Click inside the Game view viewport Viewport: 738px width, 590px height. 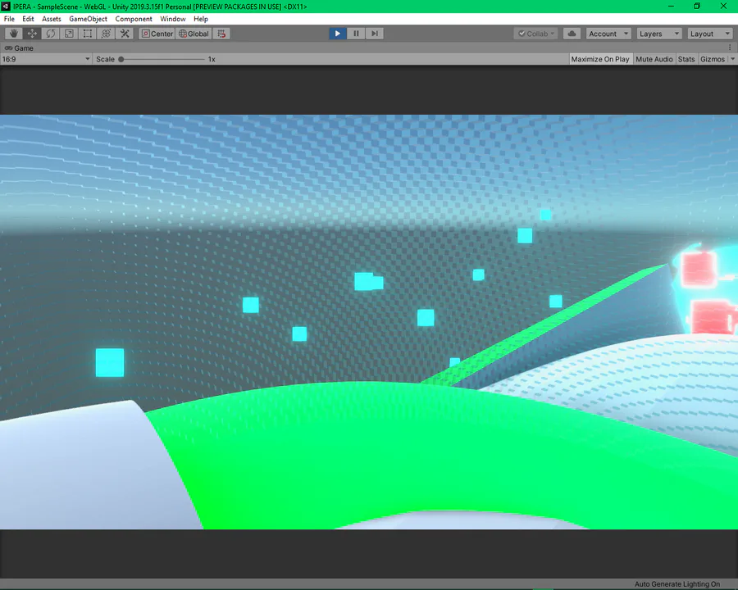[369, 322]
